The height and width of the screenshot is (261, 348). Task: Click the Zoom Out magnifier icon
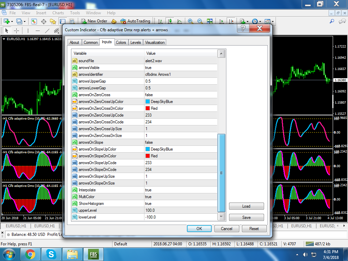point(200,21)
